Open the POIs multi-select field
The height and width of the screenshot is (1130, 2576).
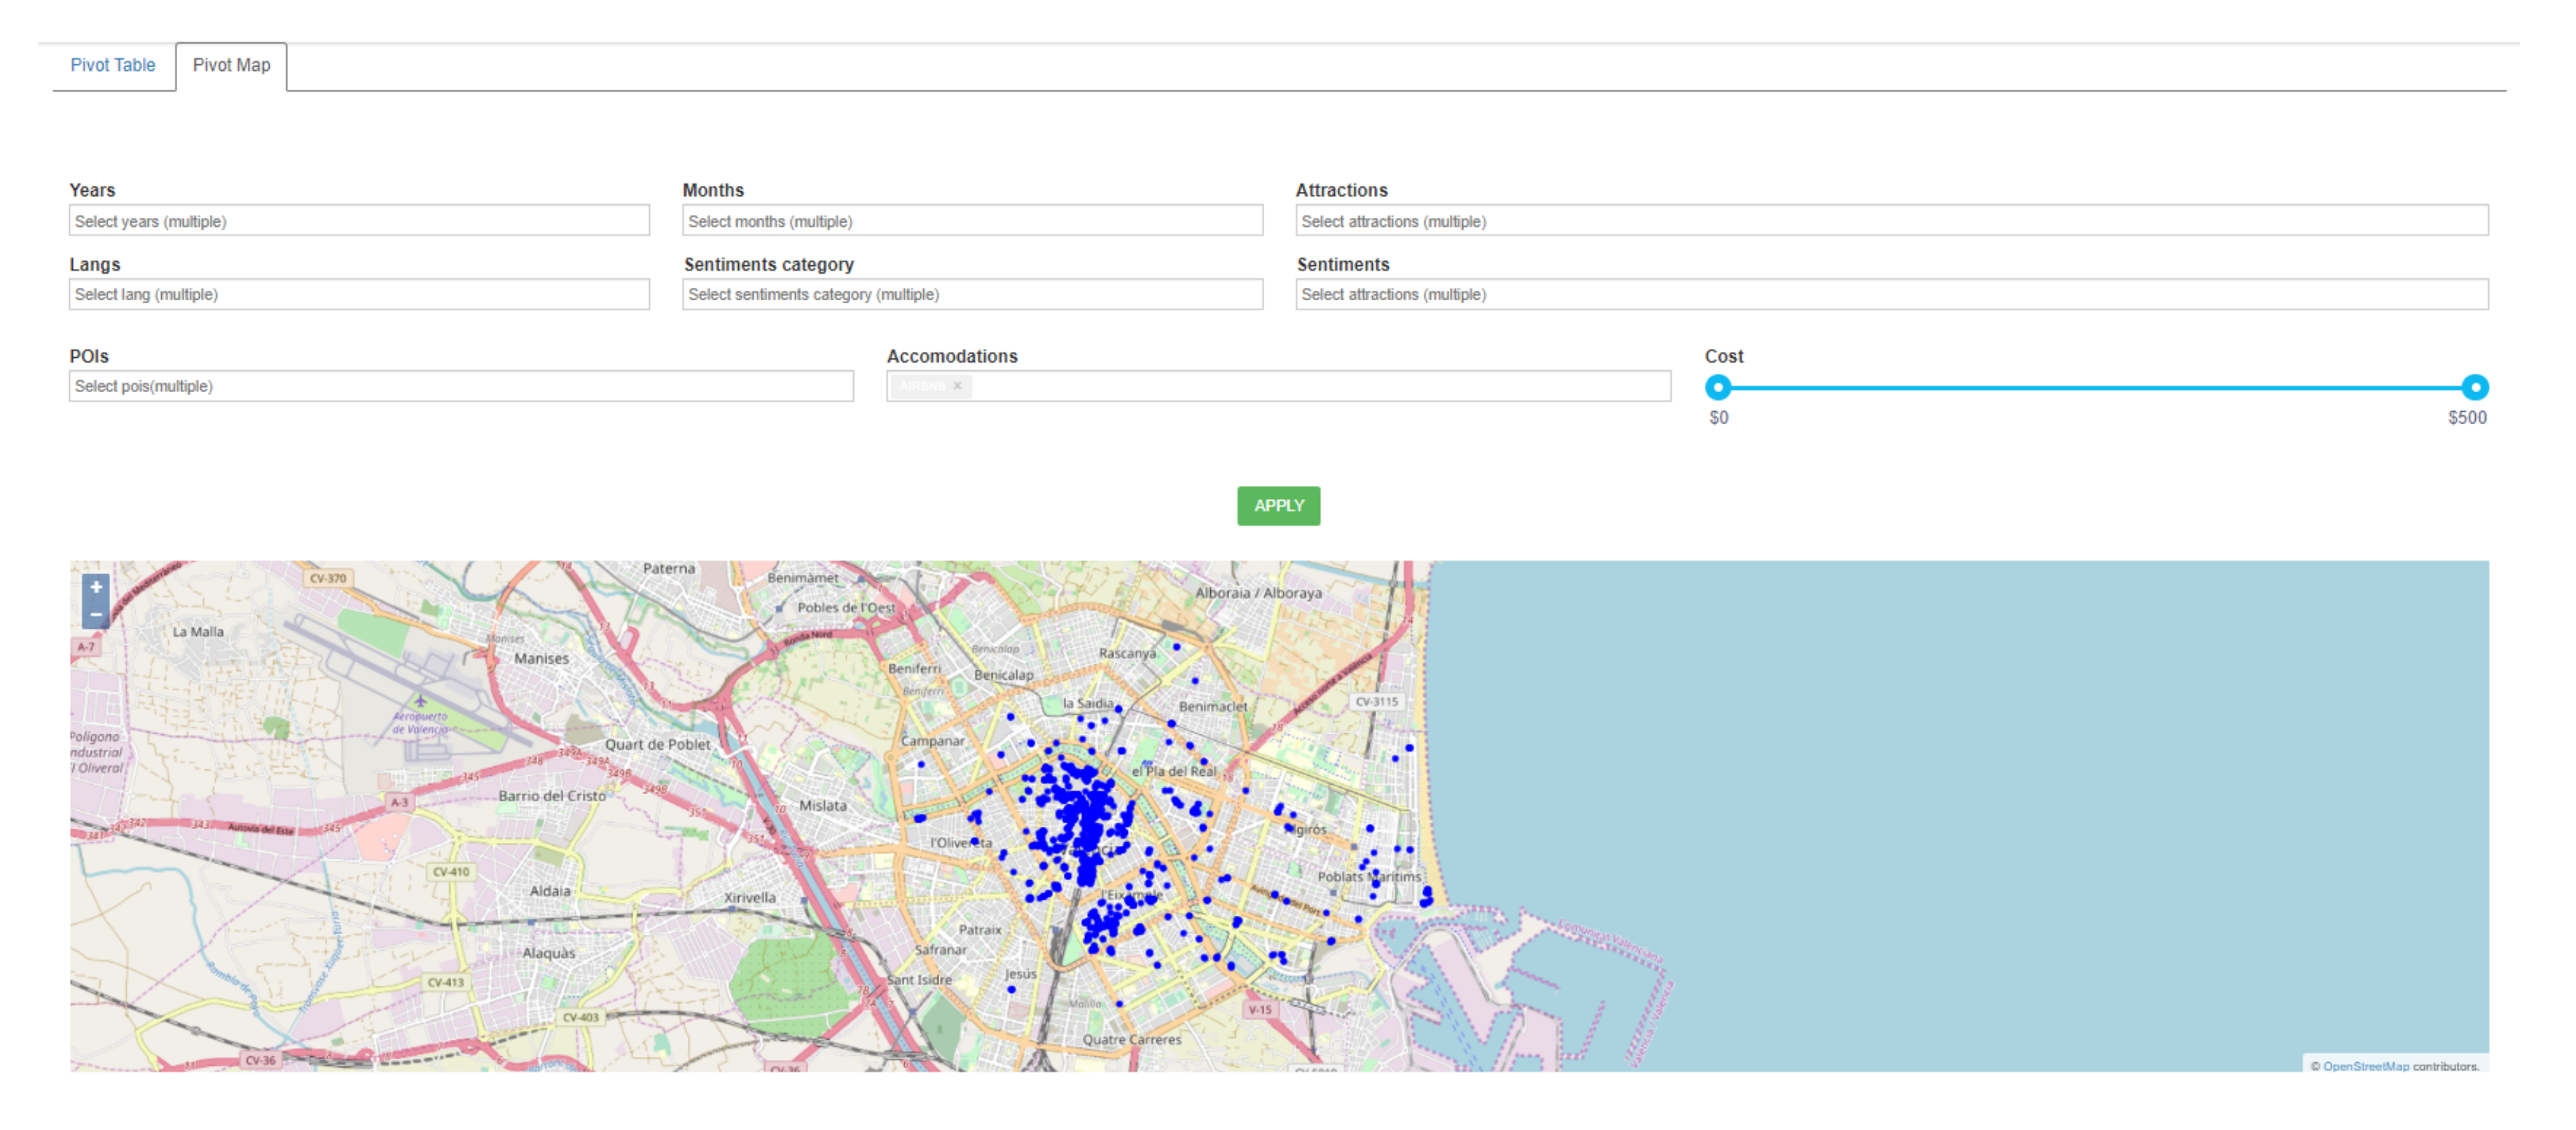pyautogui.click(x=461, y=386)
